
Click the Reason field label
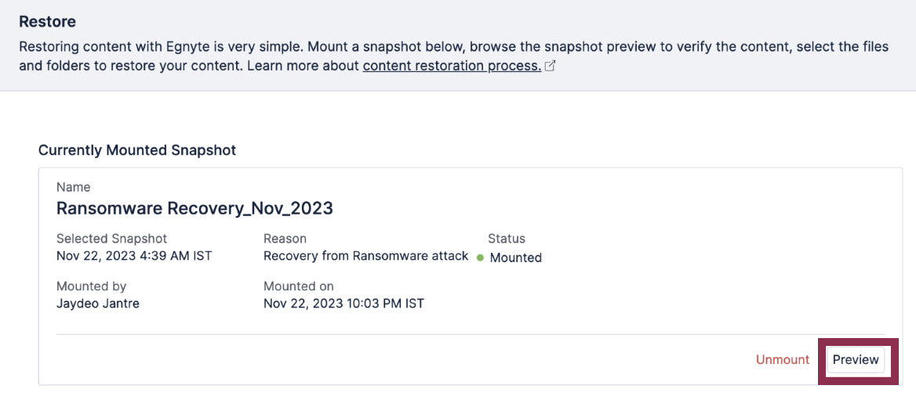285,239
